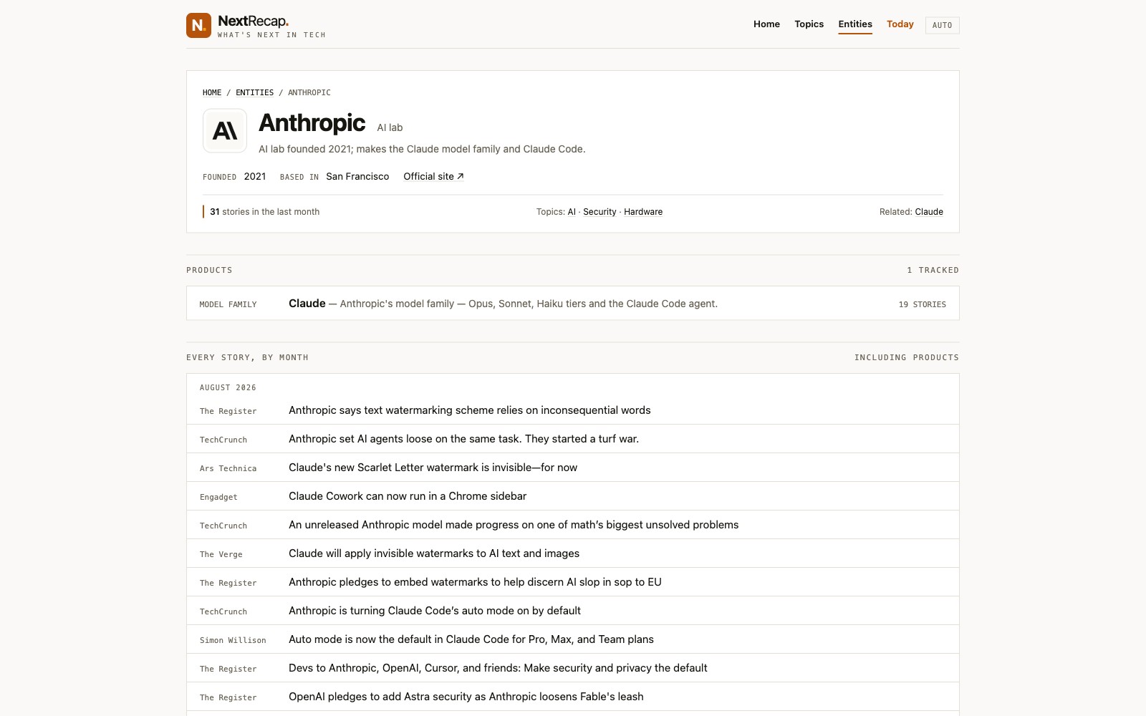Open the Hardware topic link
This screenshot has width=1146, height=716.
tap(643, 212)
